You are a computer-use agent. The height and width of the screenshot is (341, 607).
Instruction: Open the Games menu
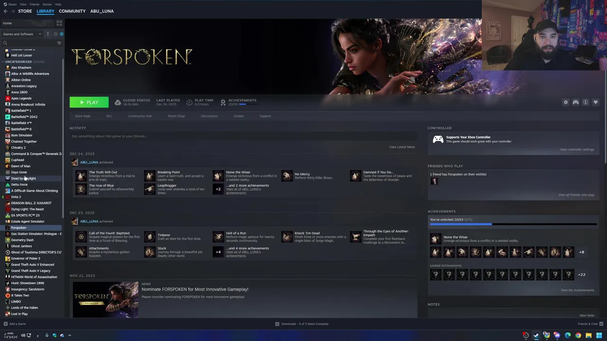47,4
